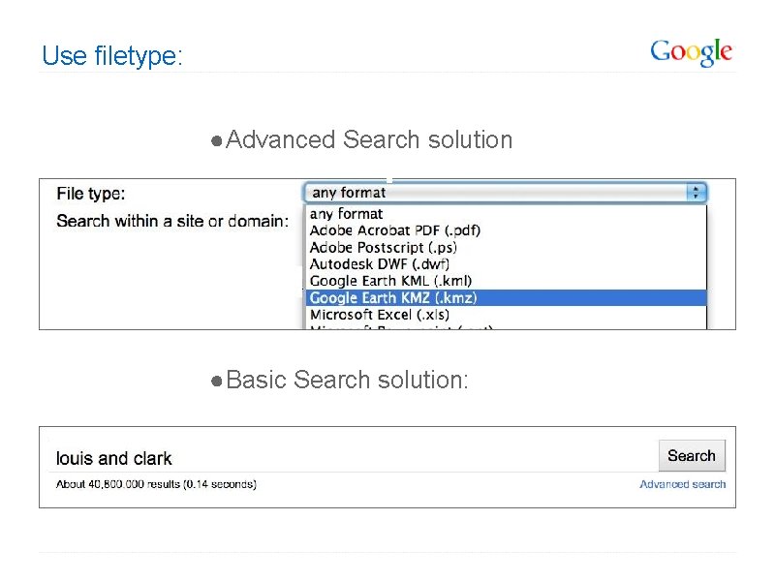Click the 'File type:' label
775x581 pixels.
91,194
